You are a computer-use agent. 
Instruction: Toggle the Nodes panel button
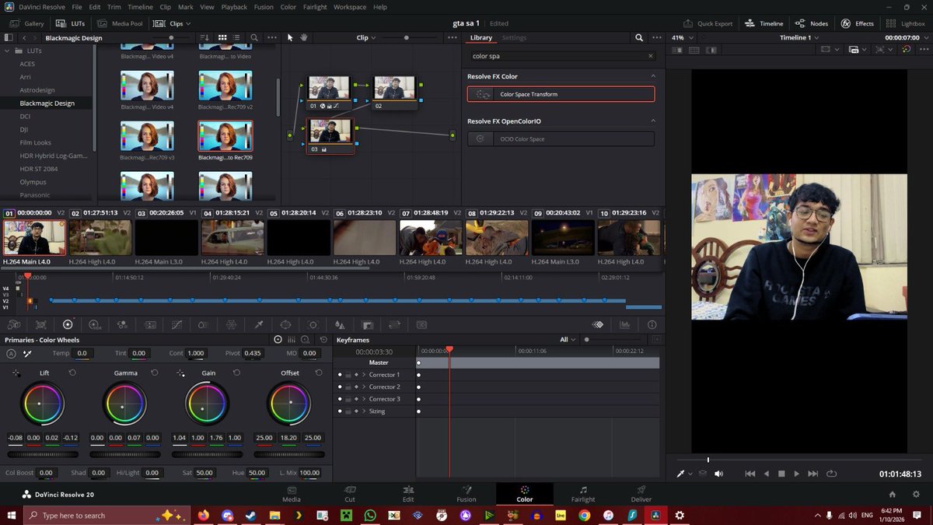click(812, 23)
